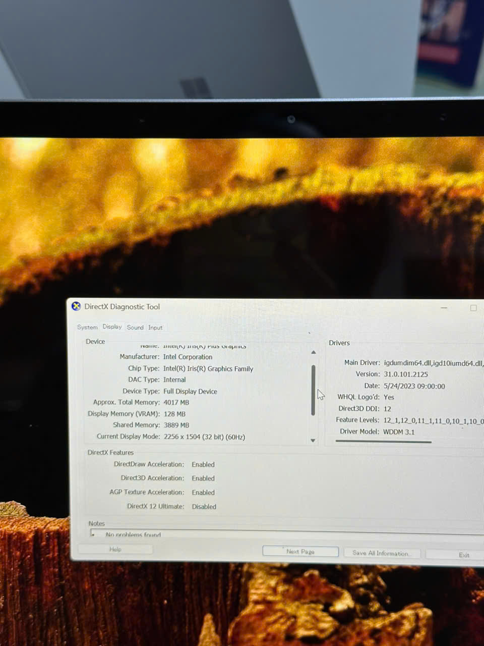Click Save All Information button
484x646 pixels.
pyautogui.click(x=381, y=553)
